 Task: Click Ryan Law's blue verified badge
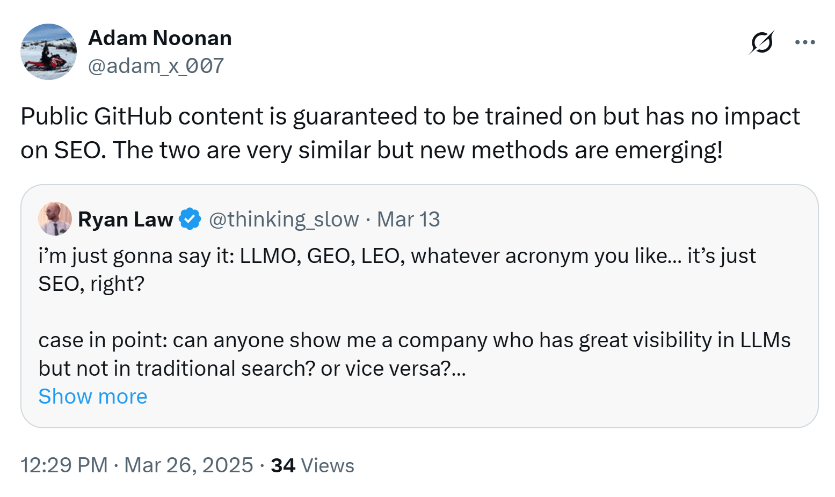click(189, 217)
